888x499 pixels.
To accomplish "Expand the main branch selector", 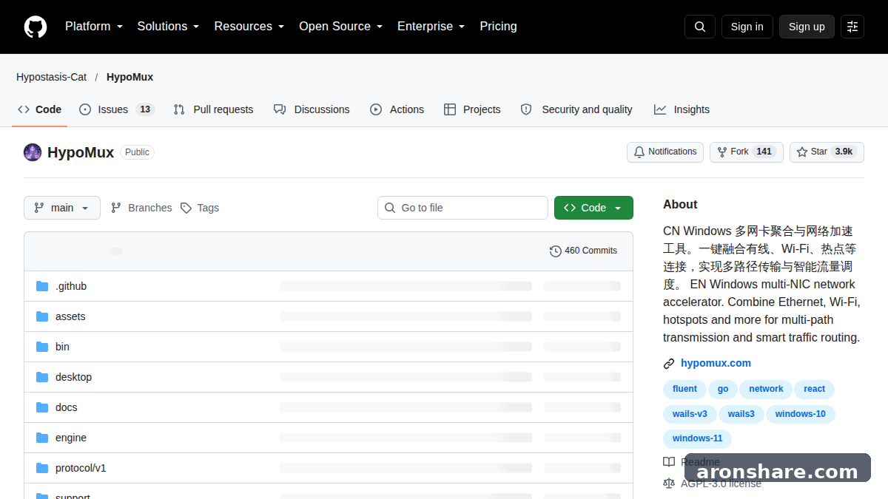I will pyautogui.click(x=62, y=208).
